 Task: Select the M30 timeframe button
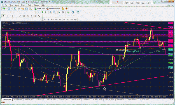pos(56,20)
